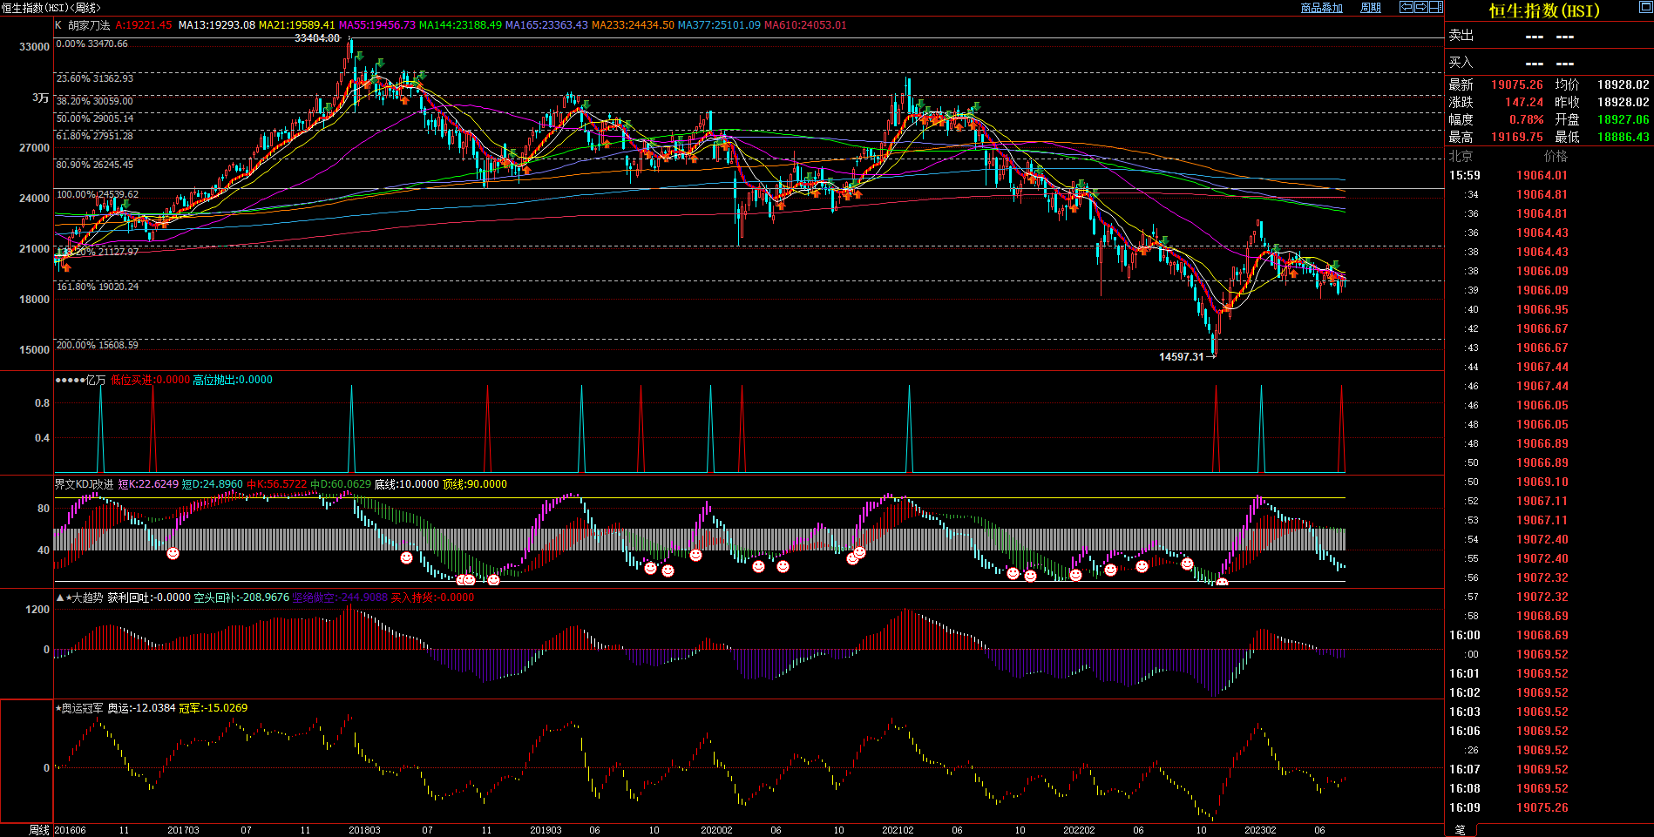Select the 大趋势 indicator title
The image size is (1654, 837).
pyautogui.click(x=87, y=597)
